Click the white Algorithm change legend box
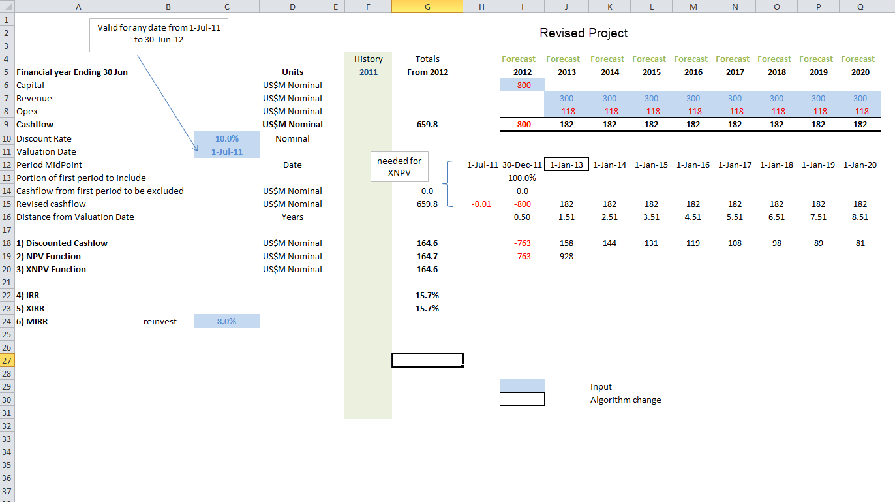Viewport: 895px width, 502px height. 522,399
